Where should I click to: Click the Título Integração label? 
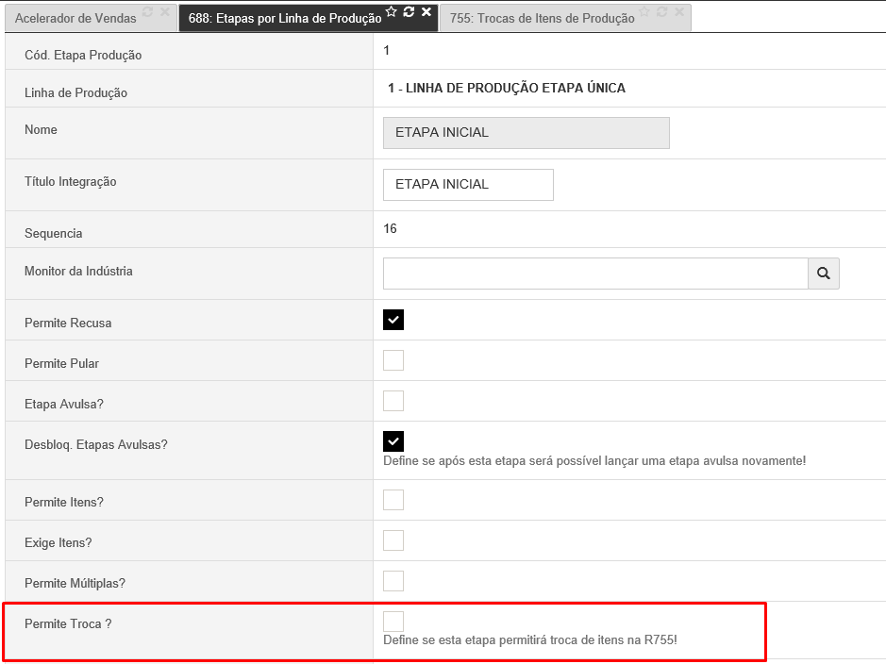click(x=70, y=182)
